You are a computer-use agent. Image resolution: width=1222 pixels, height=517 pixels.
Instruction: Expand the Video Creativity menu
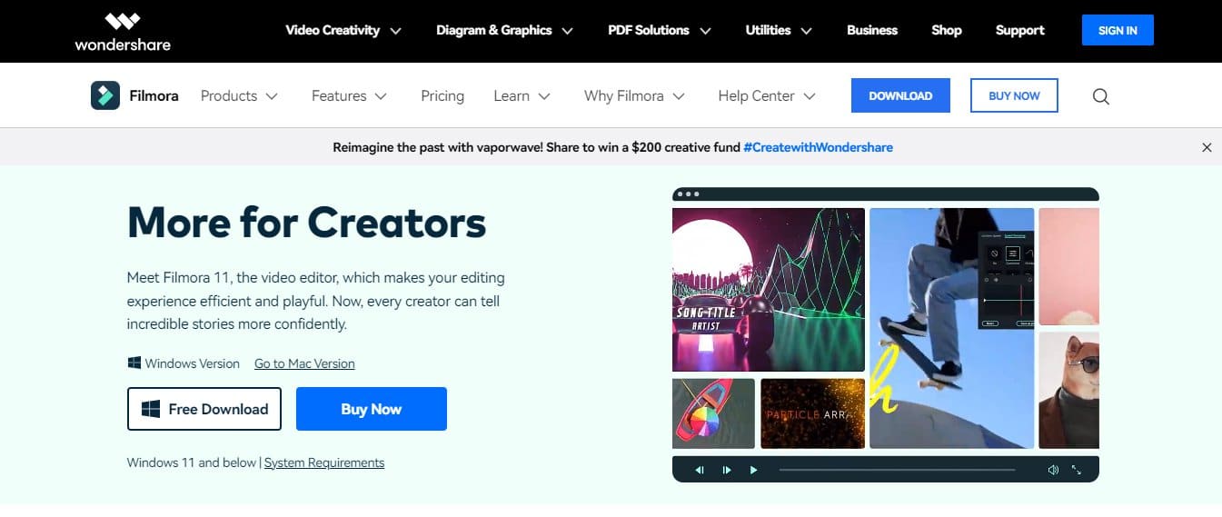343,30
